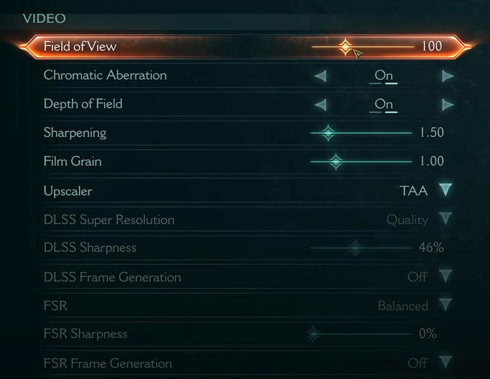This screenshot has height=379, width=490.
Task: Expand the DLSS Super Resolution dropdown
Action: [x=445, y=219]
